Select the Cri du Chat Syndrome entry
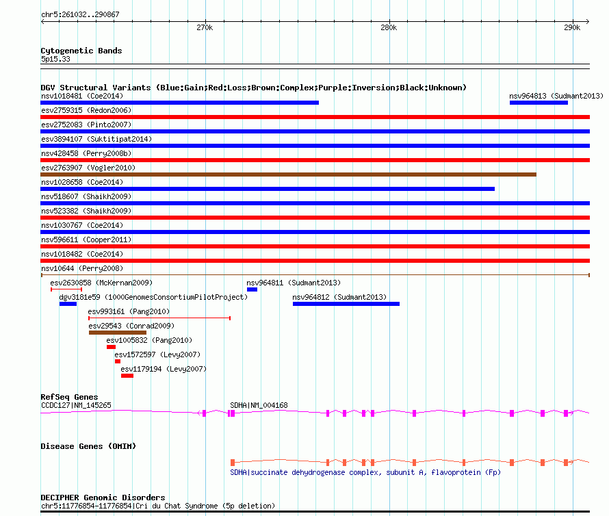This screenshot has width=609, height=516. point(158,506)
